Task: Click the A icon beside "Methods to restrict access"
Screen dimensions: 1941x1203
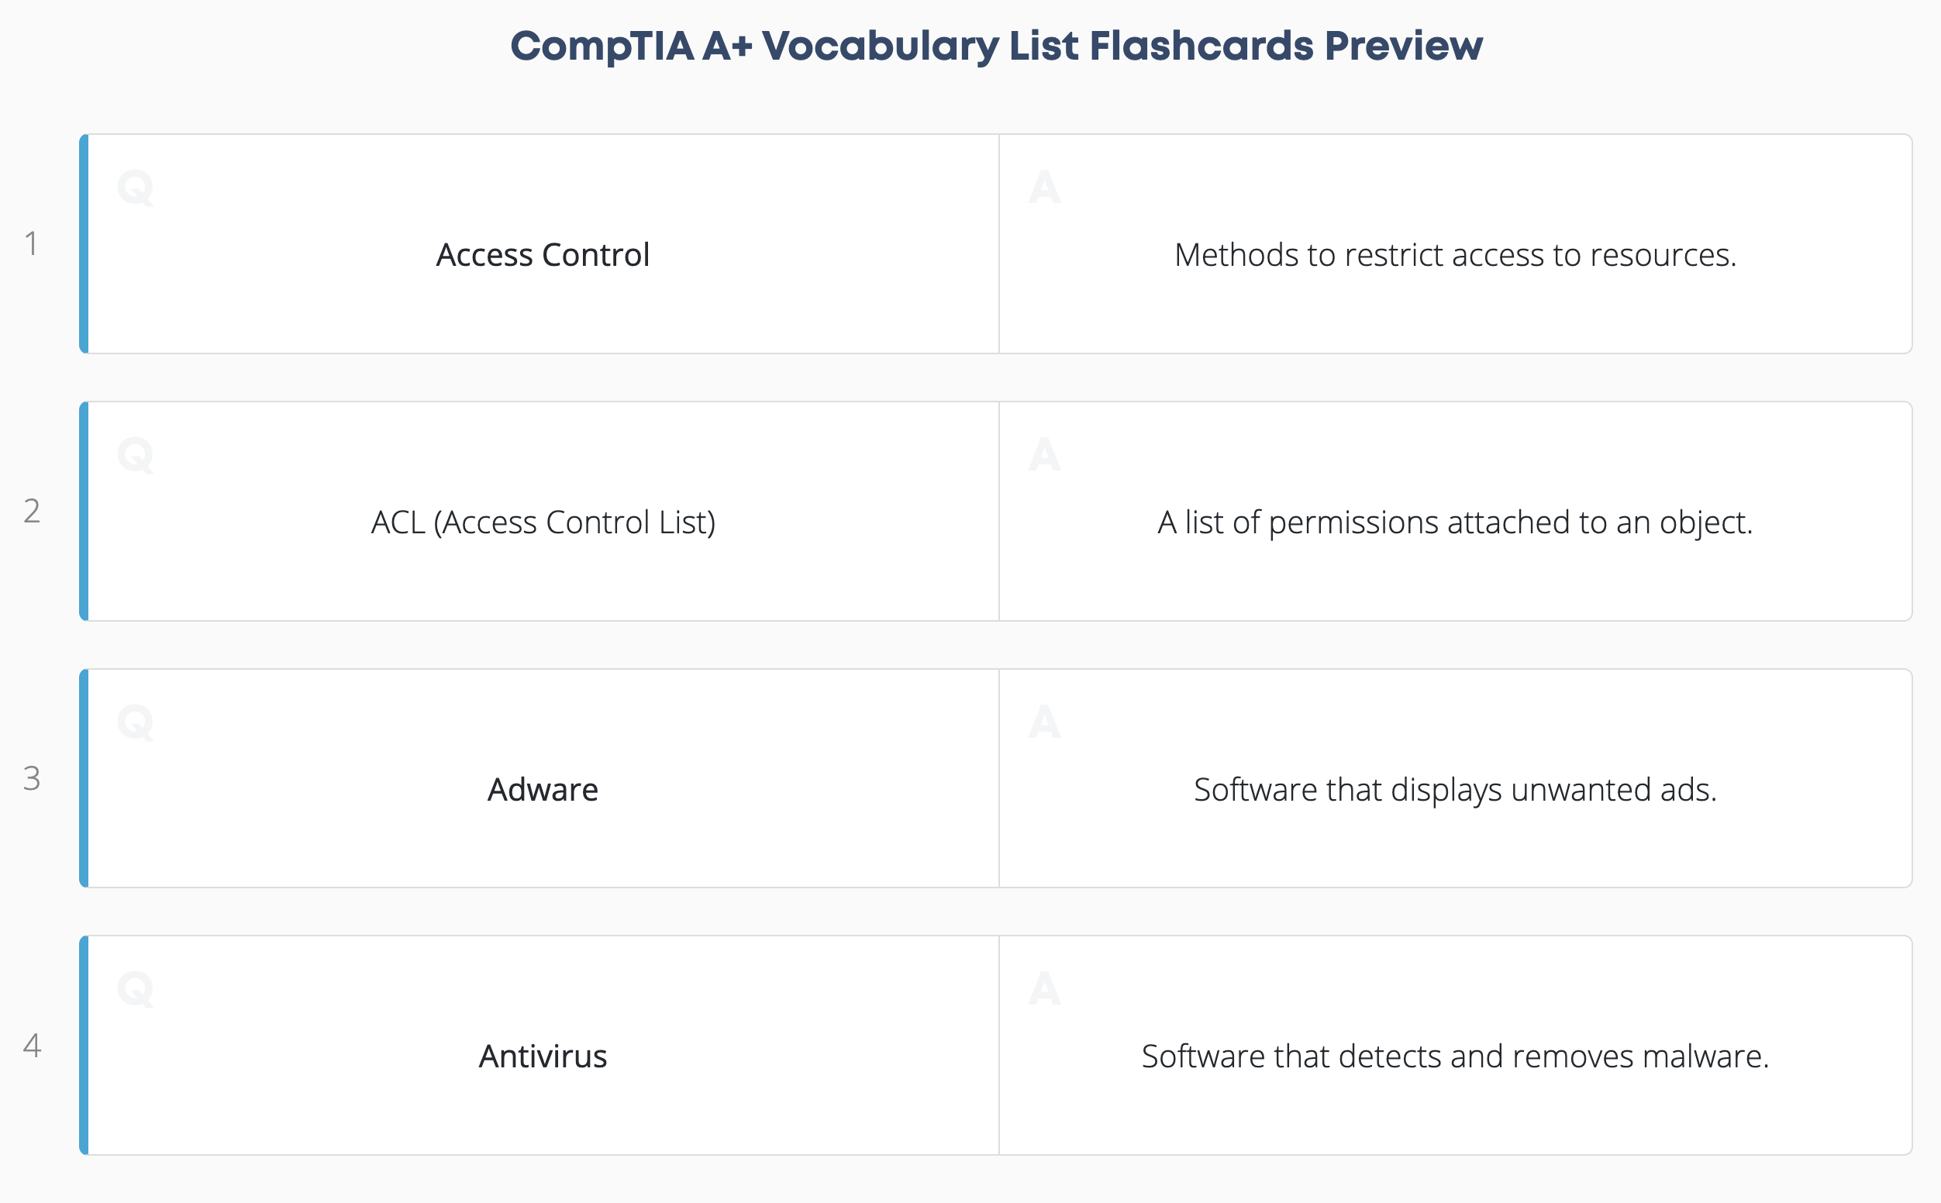Action: (x=1043, y=188)
